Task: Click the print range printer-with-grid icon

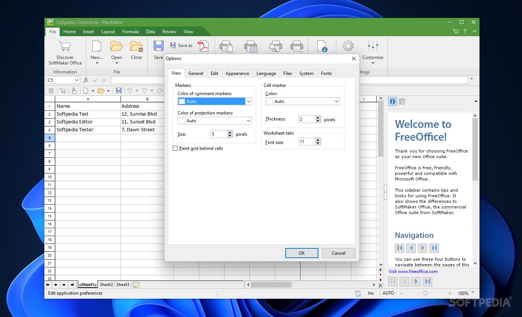Action: [251, 46]
